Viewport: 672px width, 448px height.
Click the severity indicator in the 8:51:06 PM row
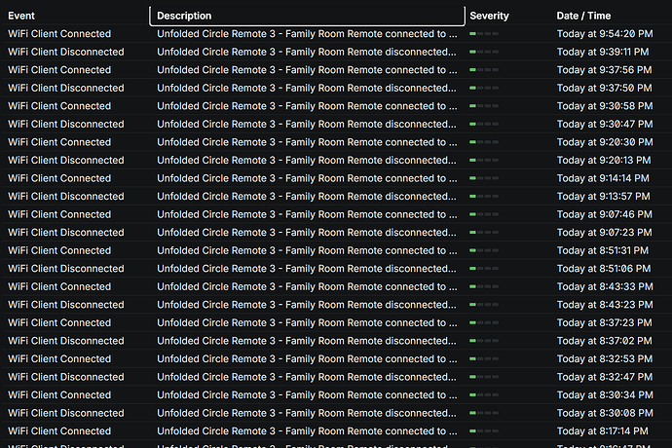point(484,268)
